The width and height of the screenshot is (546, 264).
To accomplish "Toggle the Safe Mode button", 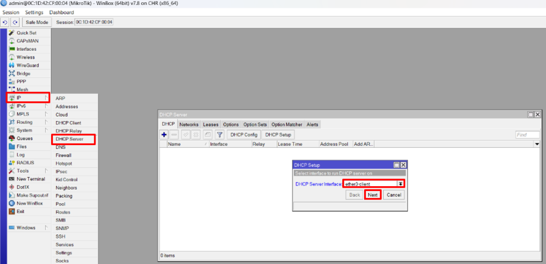I will coord(37,22).
